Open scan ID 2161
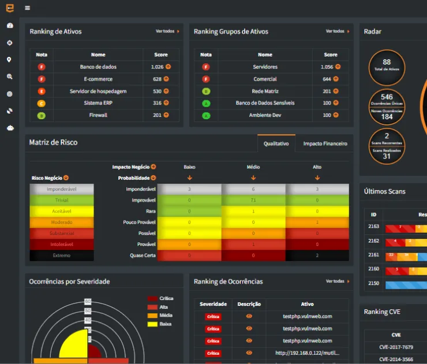427x364 pixels. pos(374,255)
